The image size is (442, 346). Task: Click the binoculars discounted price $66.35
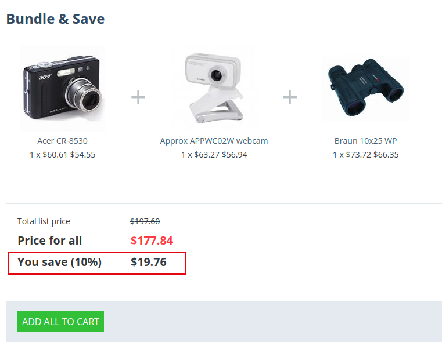[386, 155]
